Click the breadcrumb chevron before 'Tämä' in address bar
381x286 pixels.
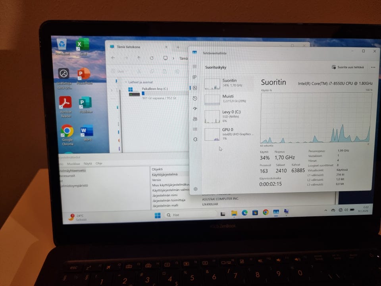(173, 58)
